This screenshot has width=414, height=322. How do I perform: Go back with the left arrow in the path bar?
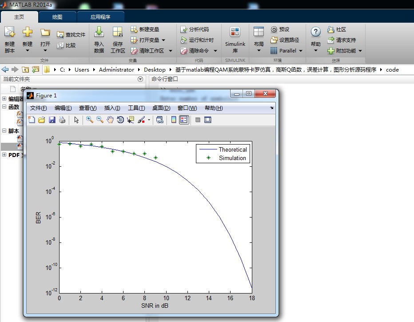(5, 69)
